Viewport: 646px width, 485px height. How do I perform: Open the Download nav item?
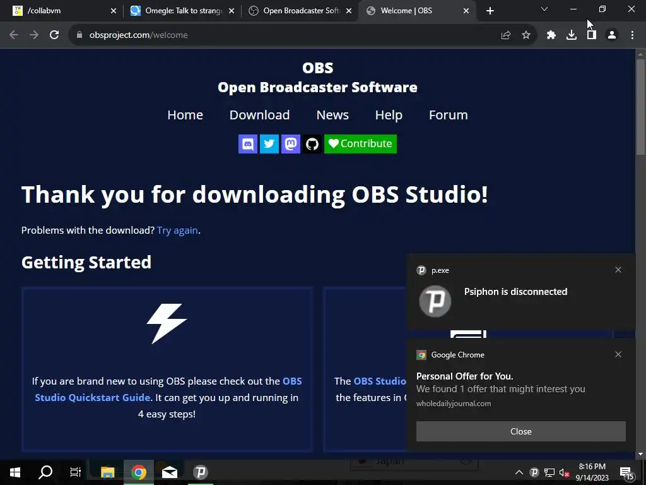[x=259, y=115]
